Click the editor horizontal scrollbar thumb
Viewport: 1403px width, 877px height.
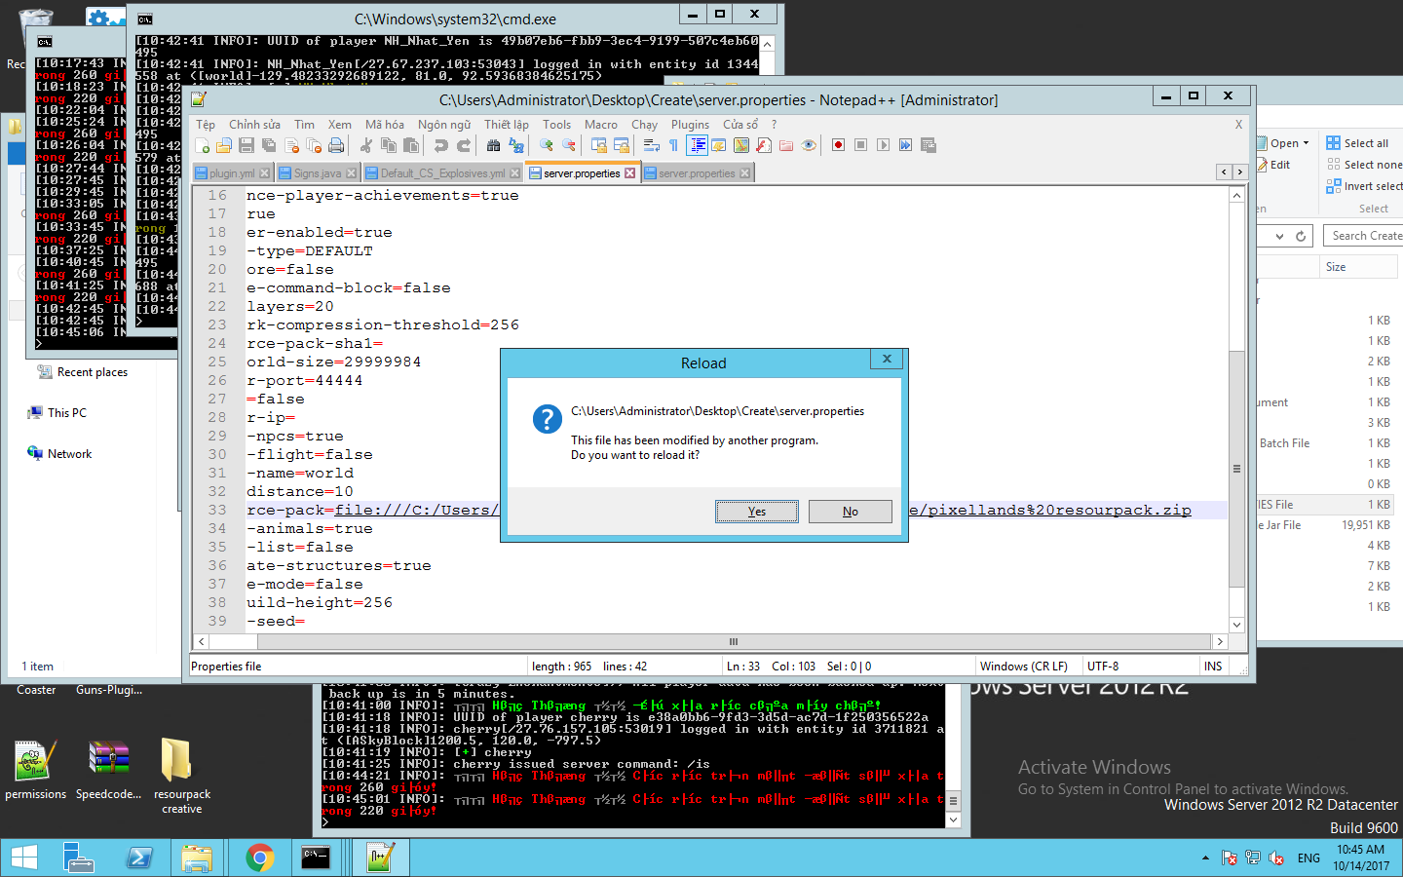733,641
